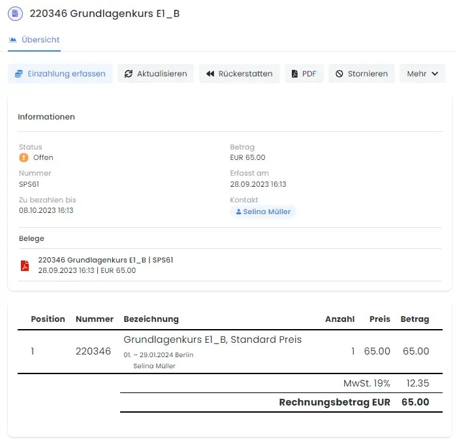The width and height of the screenshot is (457, 444).
Task: Click the item number 220346 in the table row
Action: click(93, 351)
